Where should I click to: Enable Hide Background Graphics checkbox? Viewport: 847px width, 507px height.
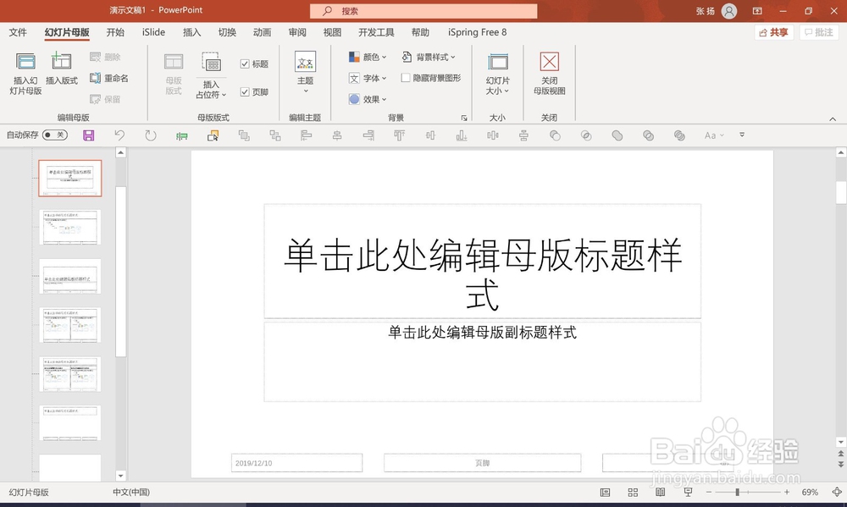(x=405, y=78)
